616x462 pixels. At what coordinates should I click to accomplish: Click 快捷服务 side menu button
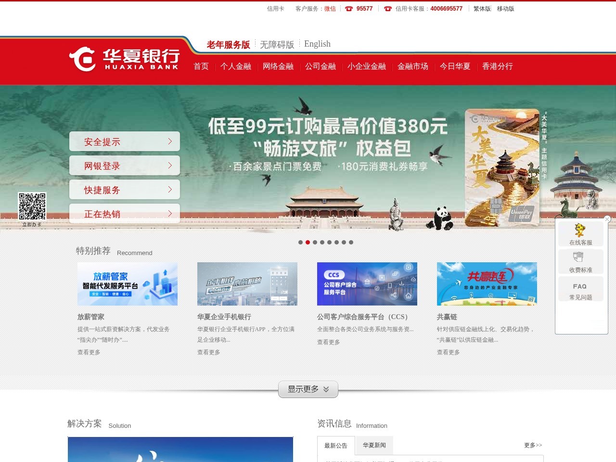click(x=125, y=190)
